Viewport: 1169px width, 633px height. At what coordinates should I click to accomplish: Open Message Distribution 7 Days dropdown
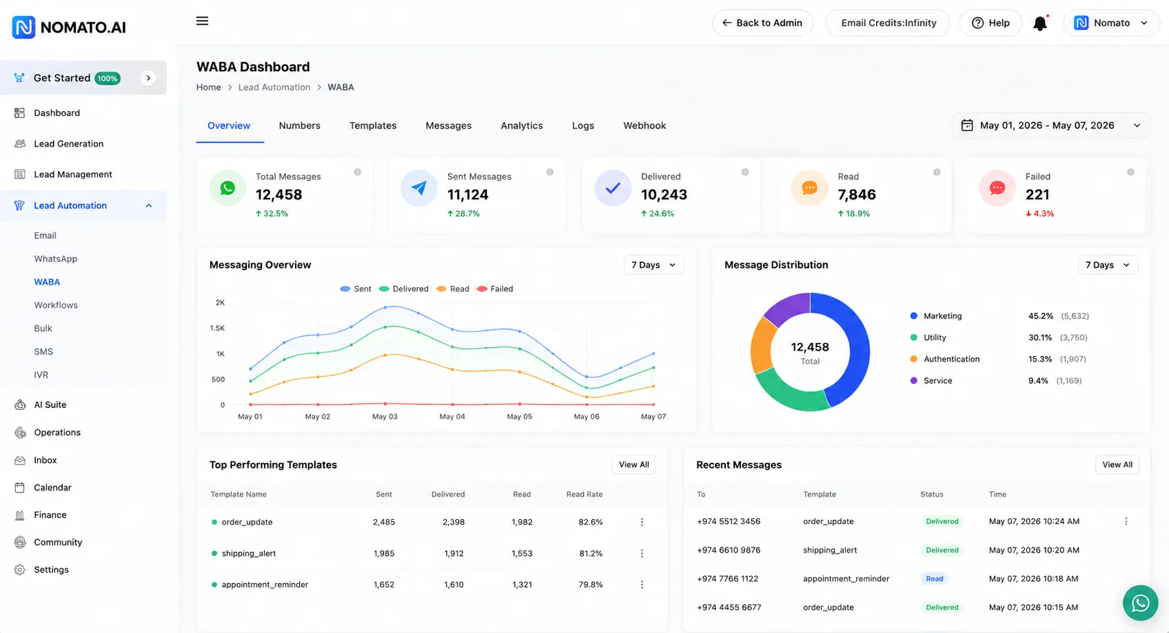click(1108, 265)
